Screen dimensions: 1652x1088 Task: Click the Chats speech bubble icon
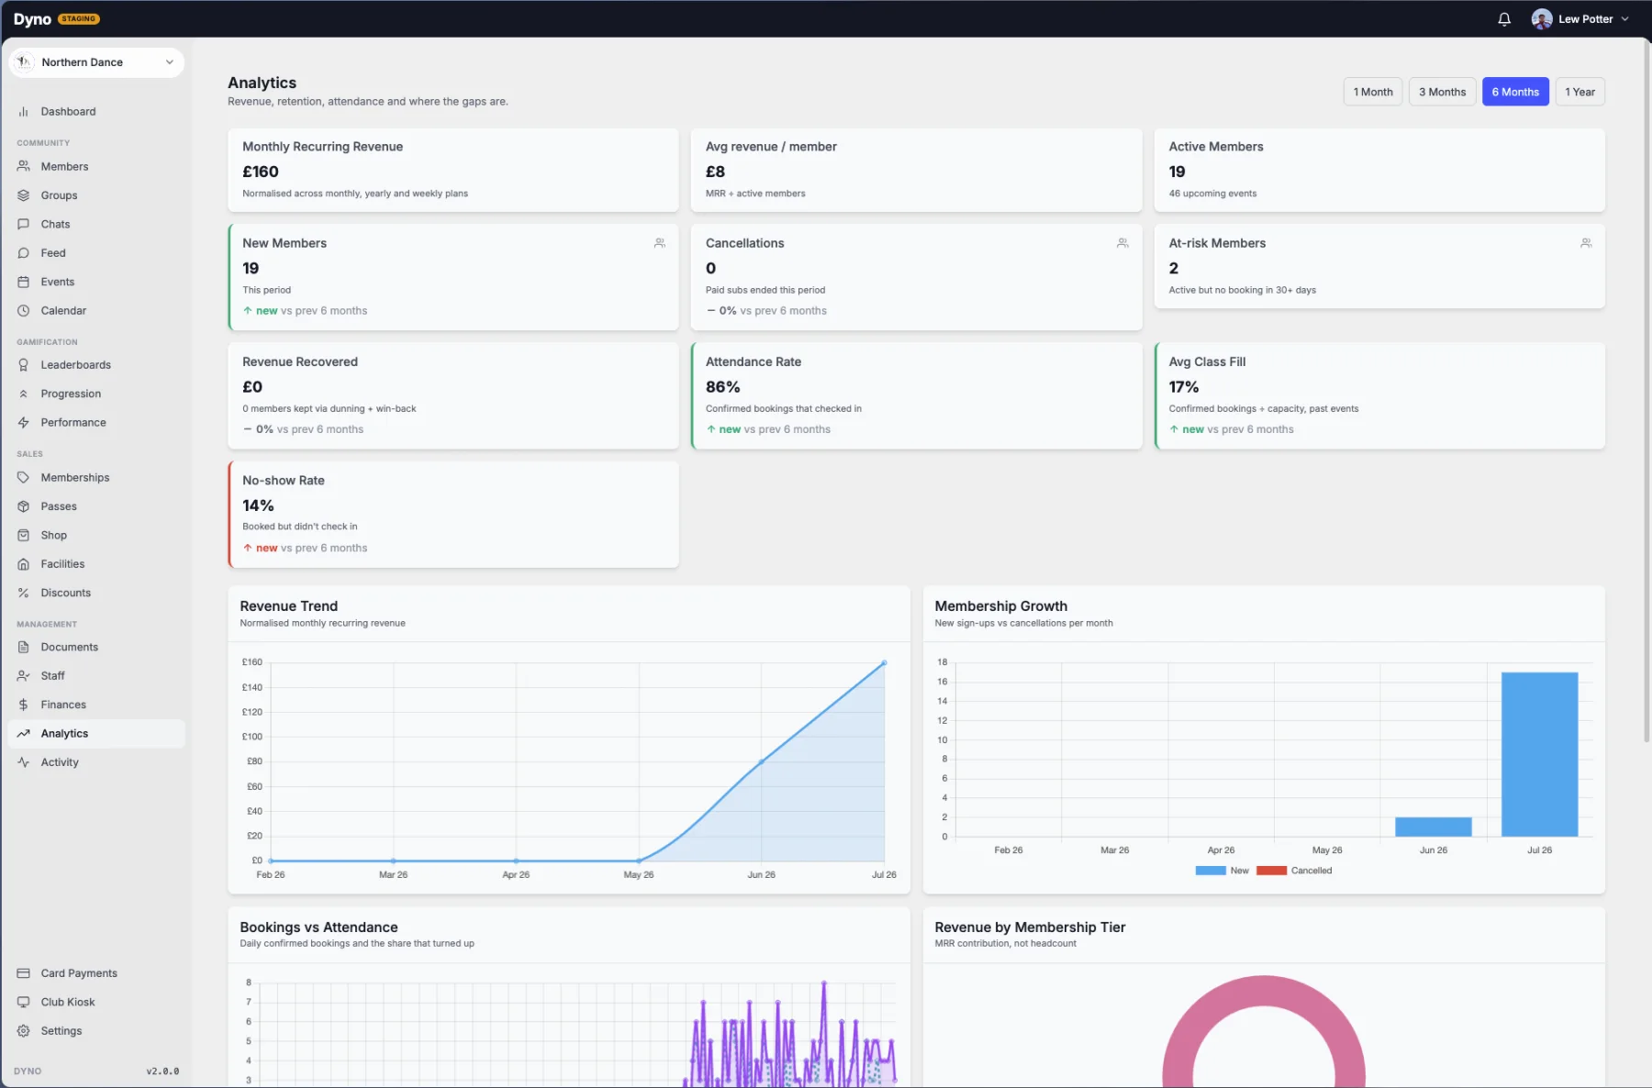click(x=24, y=224)
